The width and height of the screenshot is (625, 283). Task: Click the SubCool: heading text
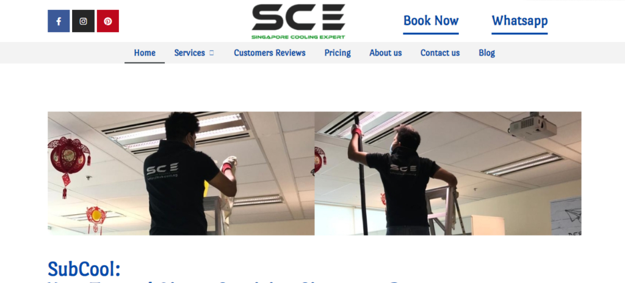click(x=84, y=269)
